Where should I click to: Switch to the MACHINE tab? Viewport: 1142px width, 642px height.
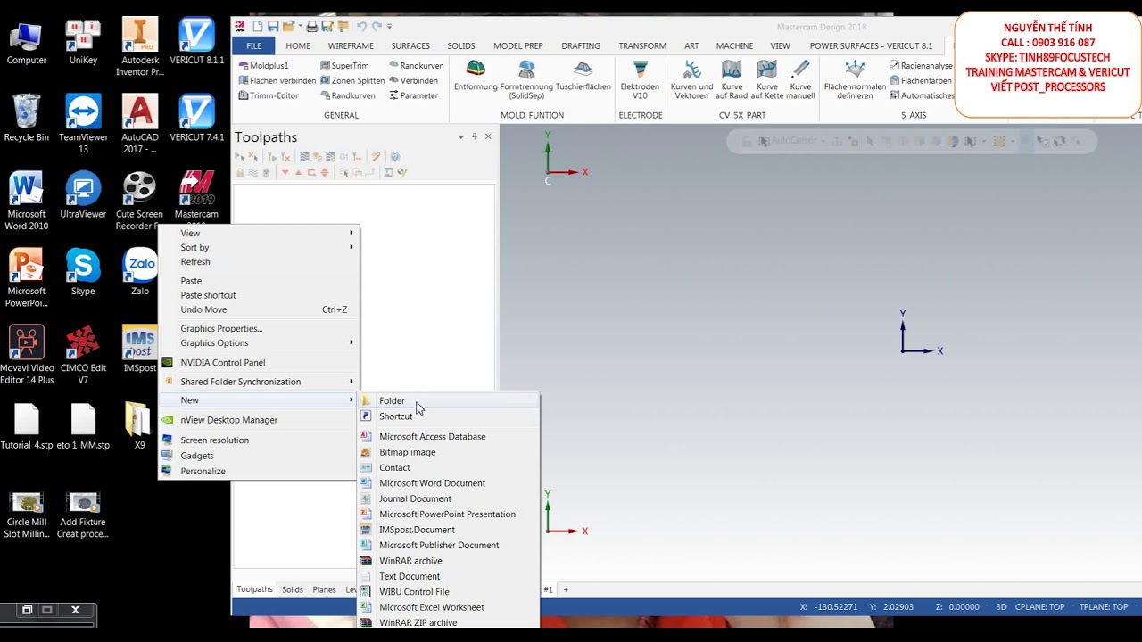click(734, 45)
